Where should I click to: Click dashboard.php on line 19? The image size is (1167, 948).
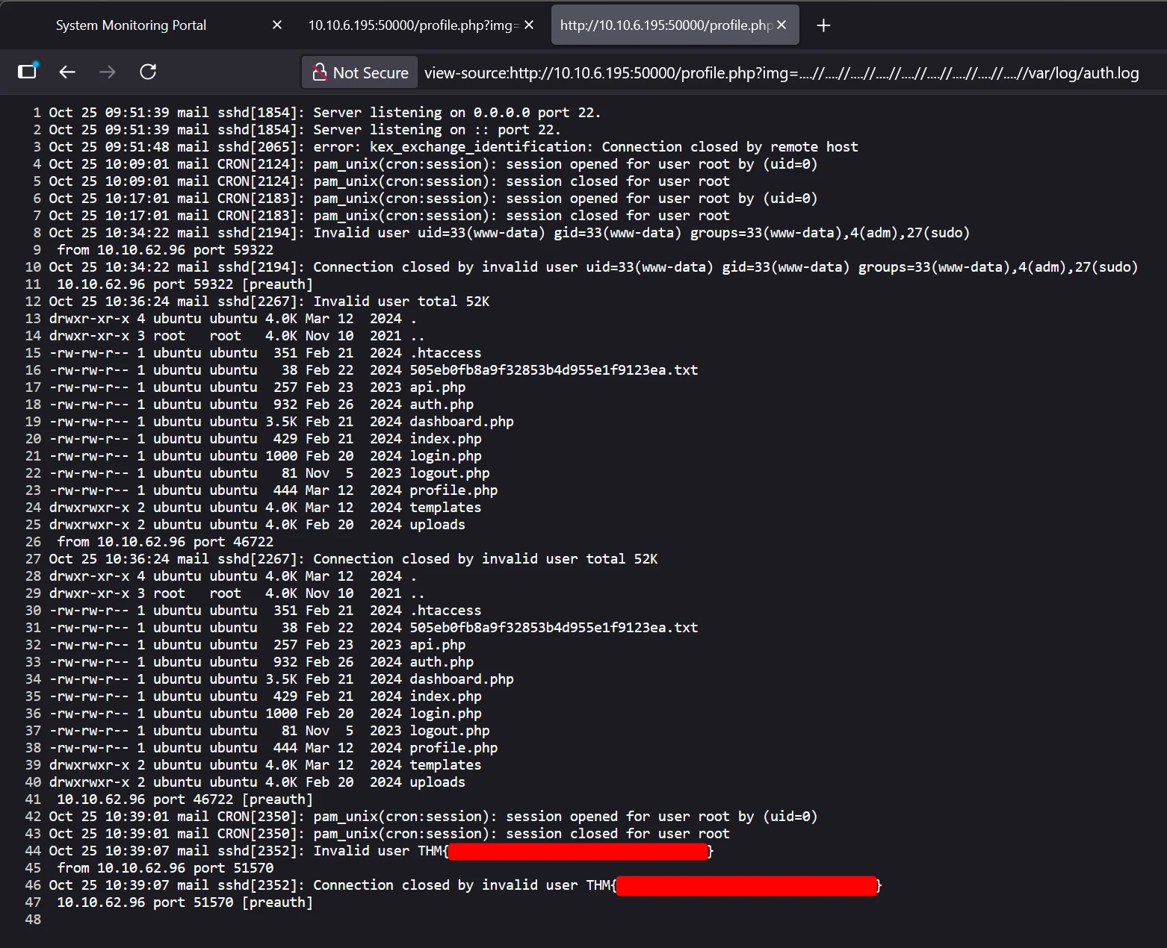point(461,422)
